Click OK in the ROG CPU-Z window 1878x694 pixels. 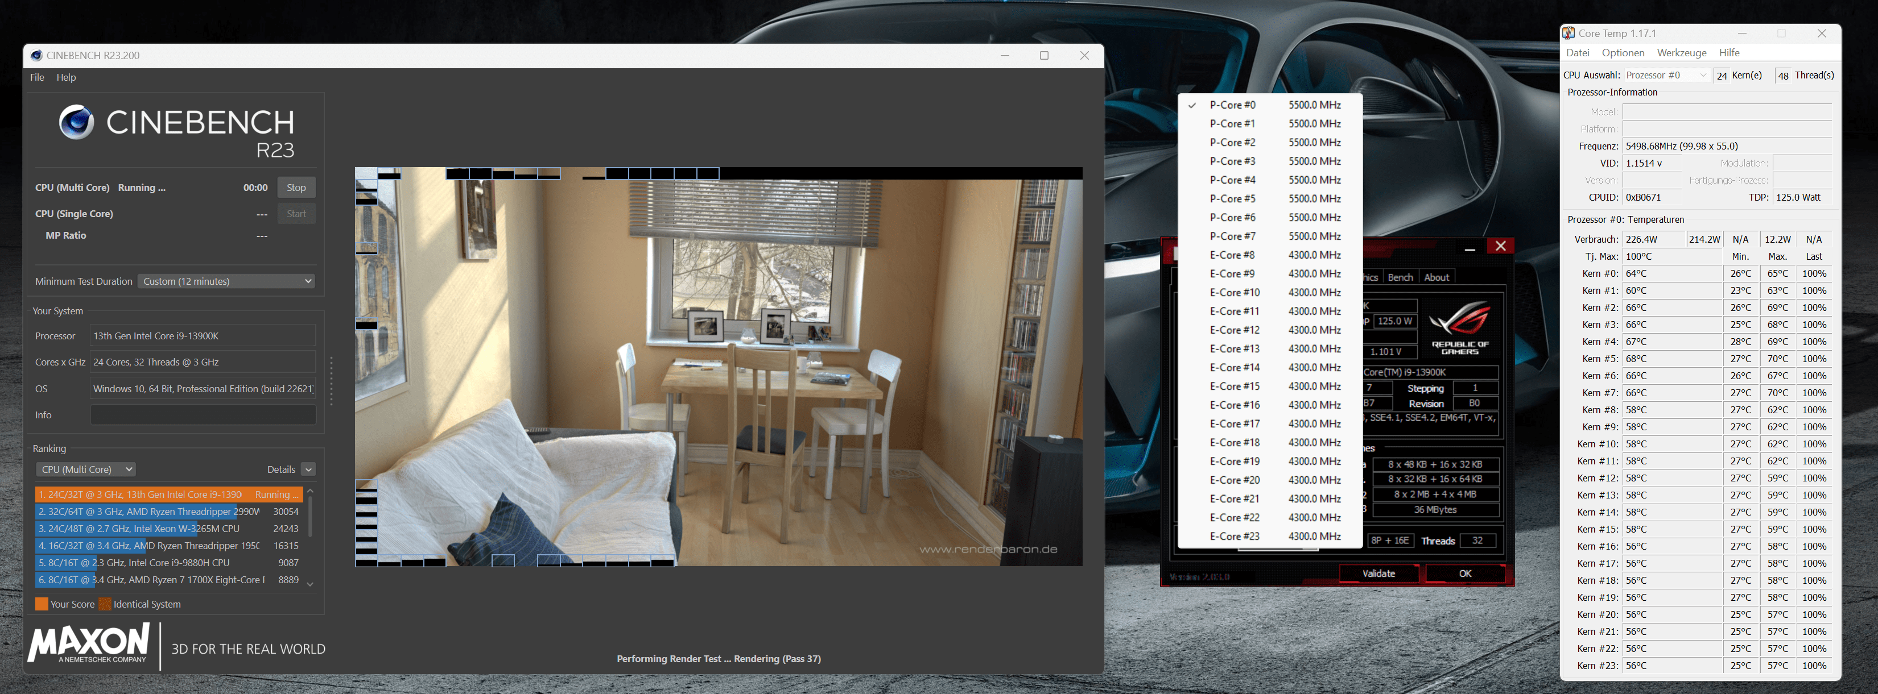coord(1466,573)
